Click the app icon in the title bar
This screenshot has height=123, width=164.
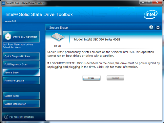click(4, 3)
